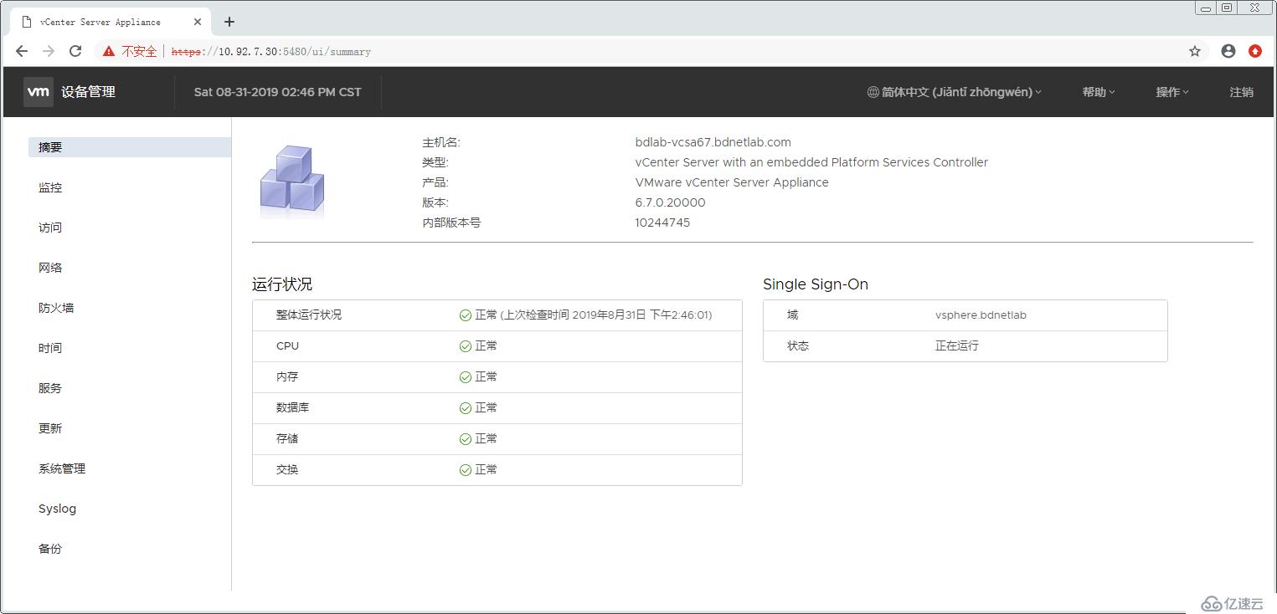Image resolution: width=1277 pixels, height=614 pixels.
Task: Click type value with embedded Platform Services Controller
Action: 811,162
